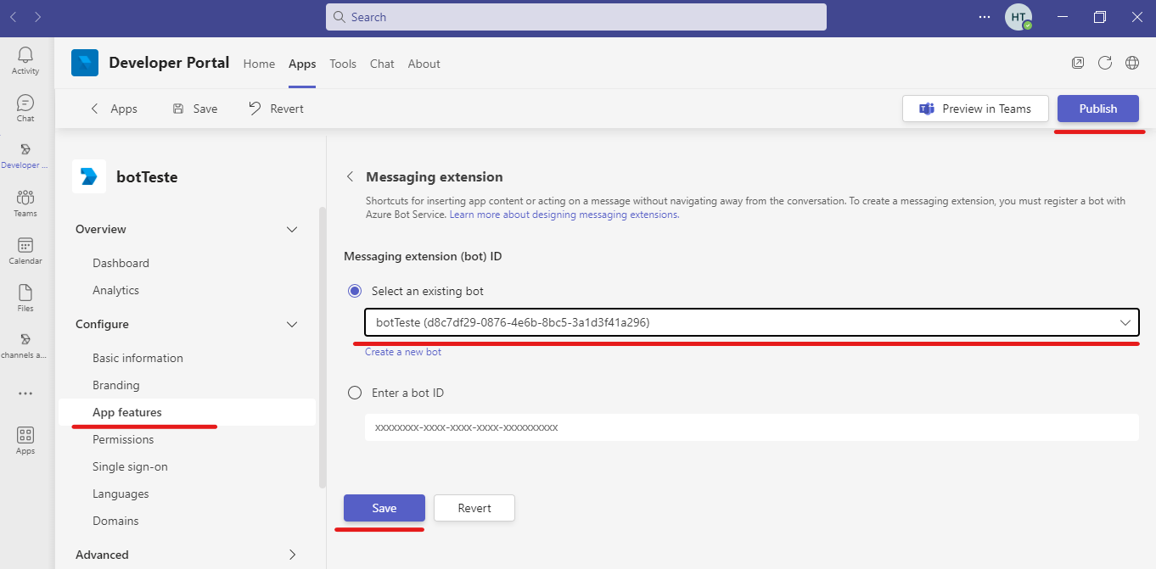Click the globe icon in portal header
Viewport: 1156px width, 569px height.
click(x=1132, y=63)
